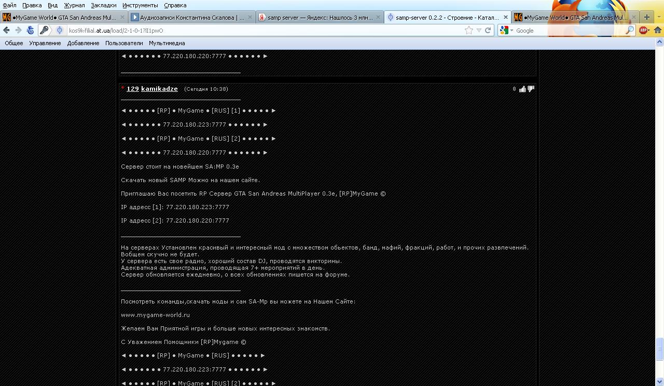This screenshot has width=664, height=386.
Task: Thumbs down the kamikadze comment
Action: 531,89
